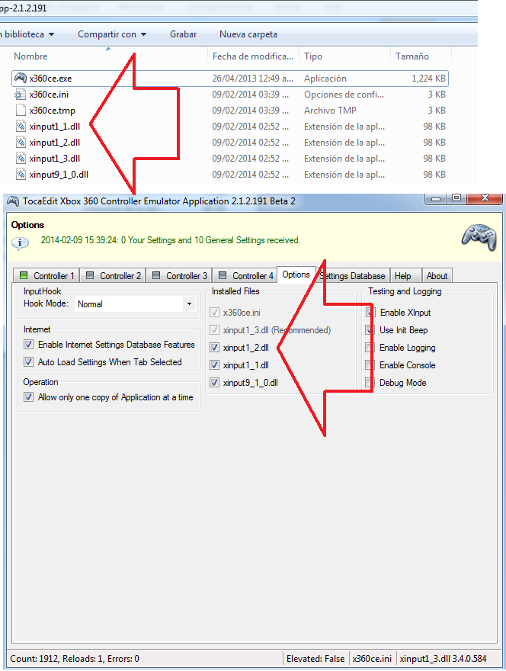Click the gray status square on Controller 3 tab
The height and width of the screenshot is (671, 506).
[x=156, y=275]
